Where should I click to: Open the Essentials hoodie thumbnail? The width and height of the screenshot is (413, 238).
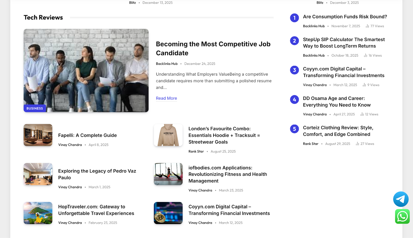pos(168,135)
